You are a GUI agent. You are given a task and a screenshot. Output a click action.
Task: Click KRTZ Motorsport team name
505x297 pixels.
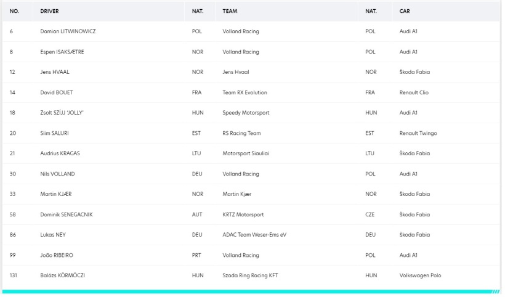point(243,214)
